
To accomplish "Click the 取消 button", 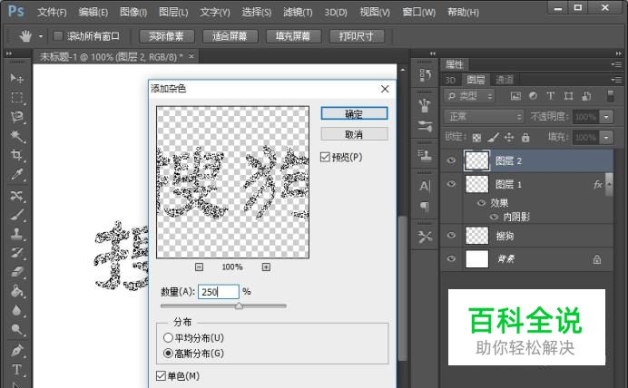I will pyautogui.click(x=354, y=134).
